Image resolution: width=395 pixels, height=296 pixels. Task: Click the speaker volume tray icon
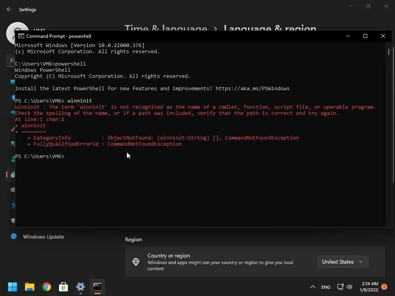click(349, 287)
